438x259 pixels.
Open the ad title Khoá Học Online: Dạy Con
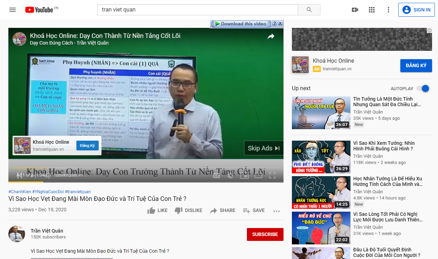pos(105,36)
